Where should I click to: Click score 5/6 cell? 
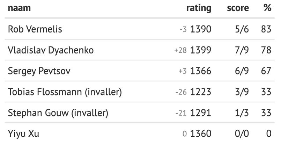[242, 29]
